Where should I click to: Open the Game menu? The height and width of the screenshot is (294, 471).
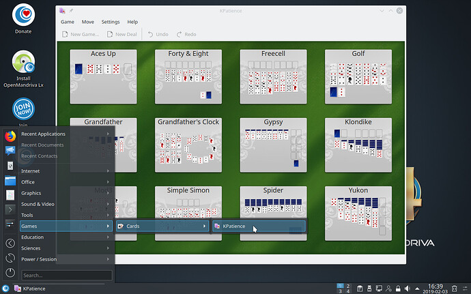point(68,22)
